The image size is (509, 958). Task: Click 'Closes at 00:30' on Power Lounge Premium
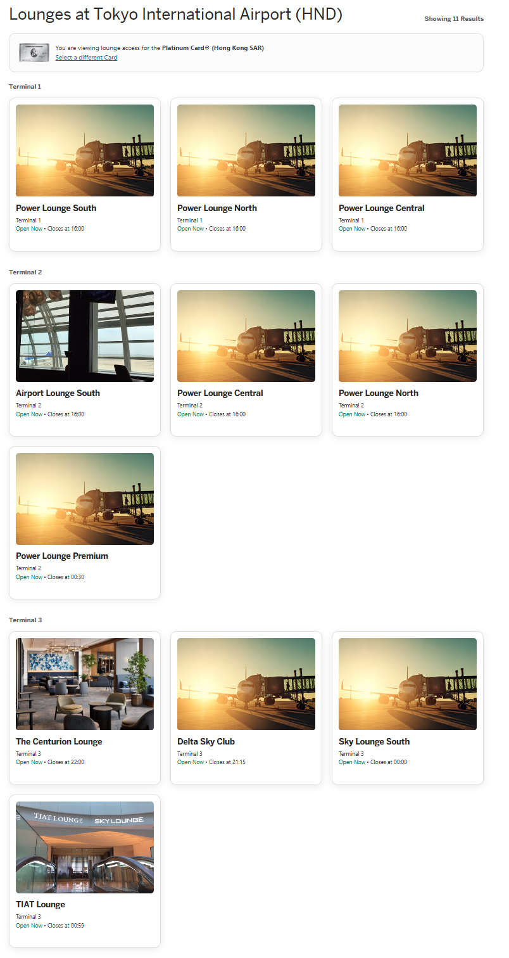pyautogui.click(x=66, y=577)
